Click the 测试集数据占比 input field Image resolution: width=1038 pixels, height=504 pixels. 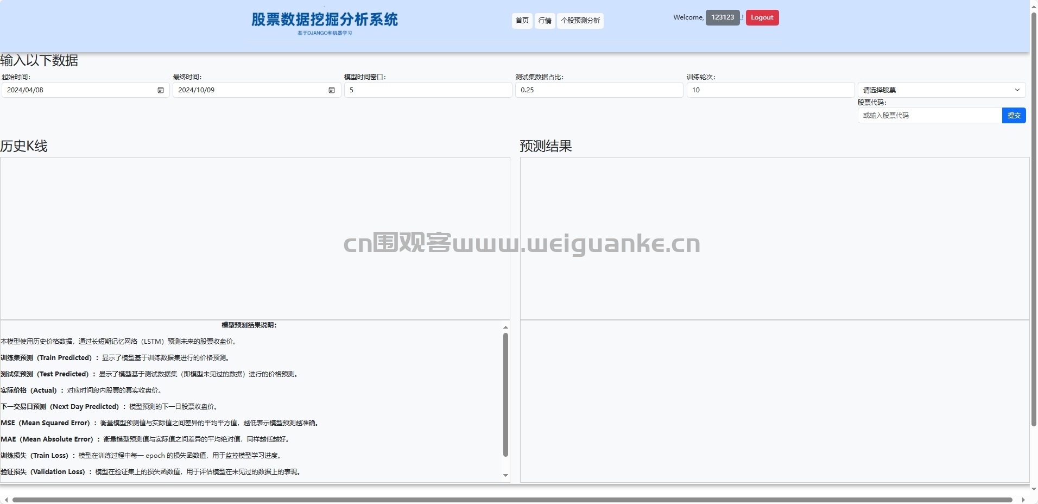click(x=599, y=90)
